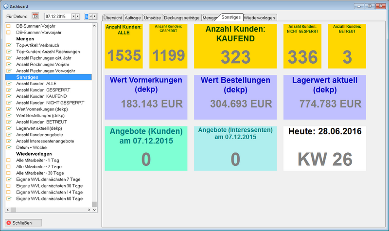Switch to the Übersicht tab
The width and height of the screenshot is (389, 231).
tap(112, 18)
